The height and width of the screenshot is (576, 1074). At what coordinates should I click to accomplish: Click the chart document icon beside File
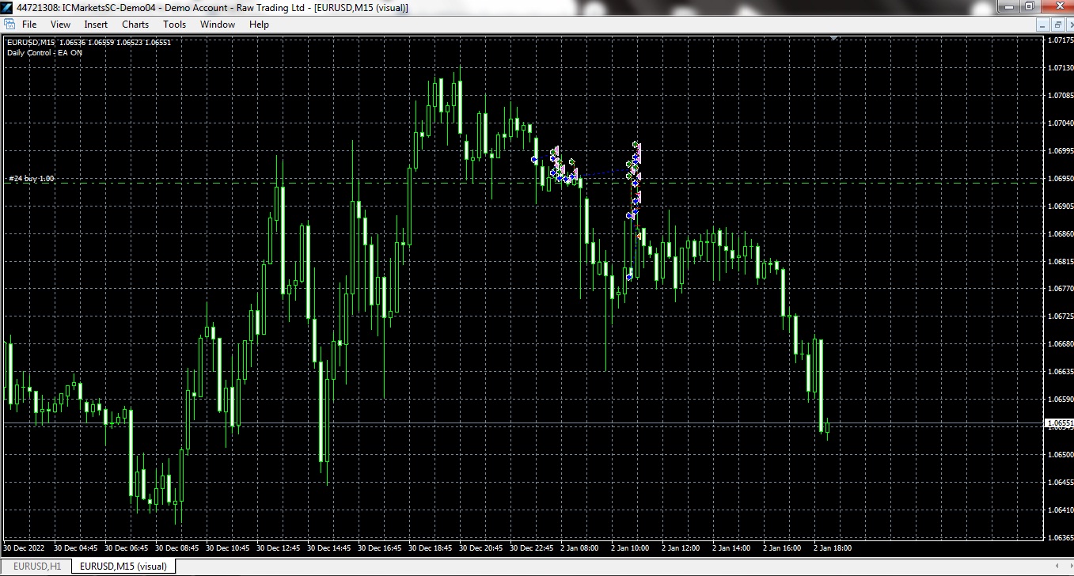coord(9,25)
